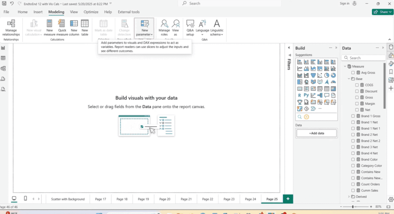Select the line chart visual
Screen dimensions: 394x214
299,68
